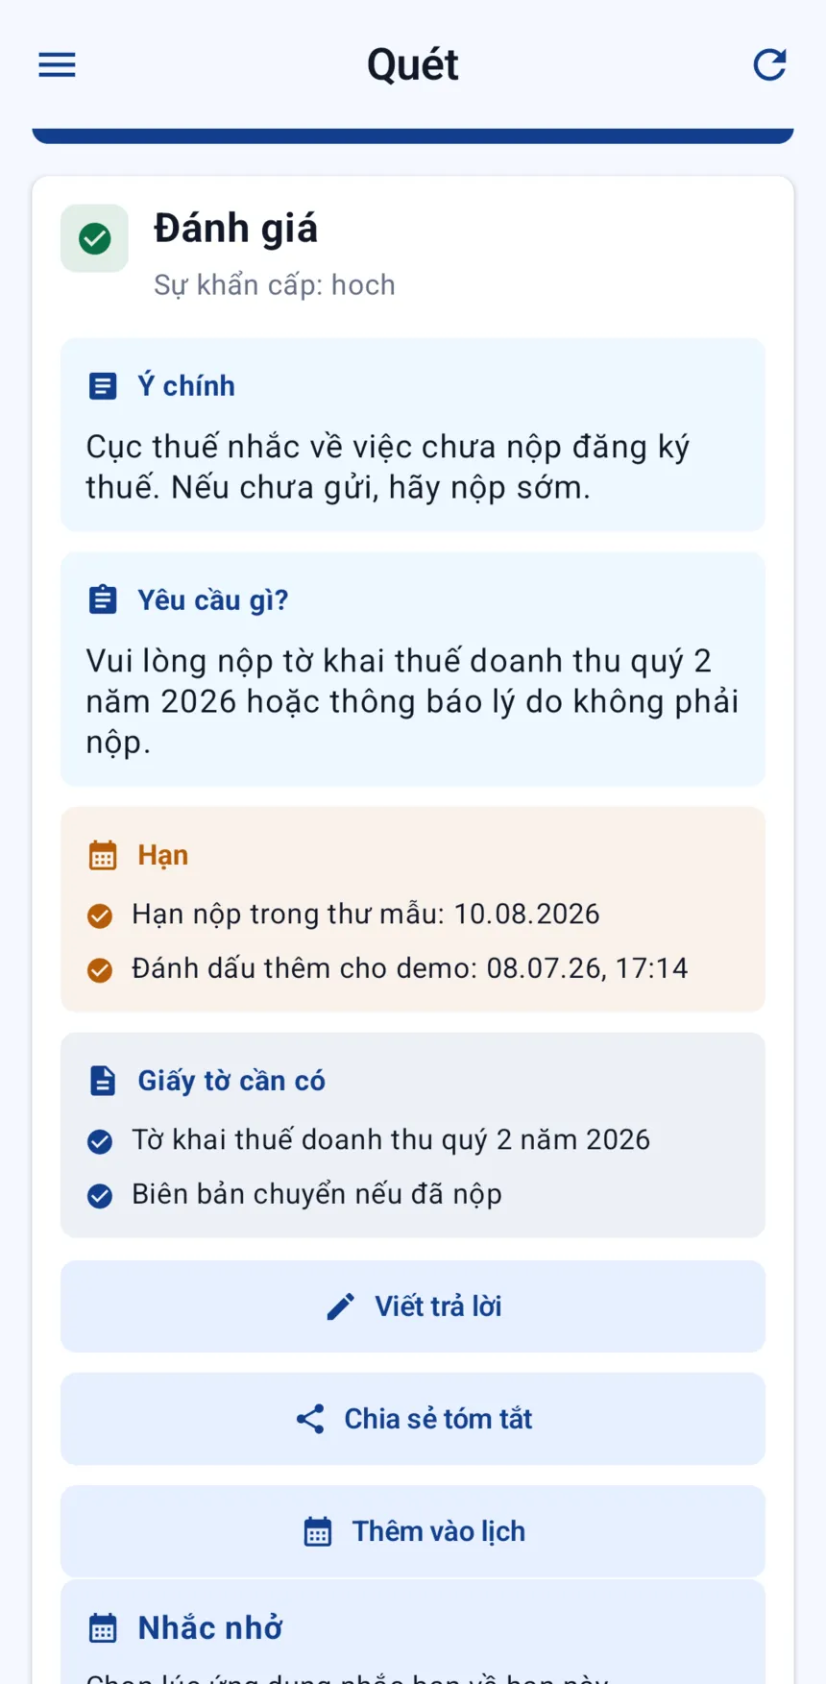The image size is (826, 1684).
Task: Click the Chia sẻ tóm tắt button
Action: coord(413,1419)
